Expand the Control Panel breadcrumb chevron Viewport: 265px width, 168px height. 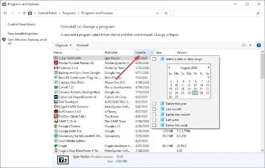coord(59,13)
